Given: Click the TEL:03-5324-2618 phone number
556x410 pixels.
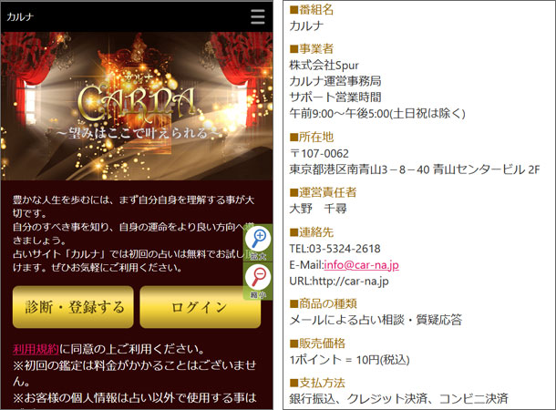Looking at the screenshot, I should (x=335, y=249).
